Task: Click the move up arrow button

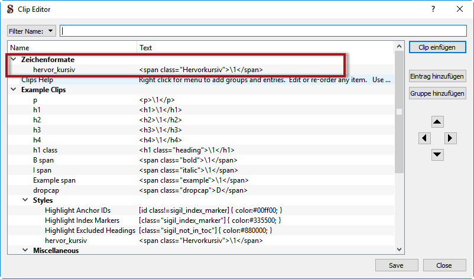Action: point(437,122)
